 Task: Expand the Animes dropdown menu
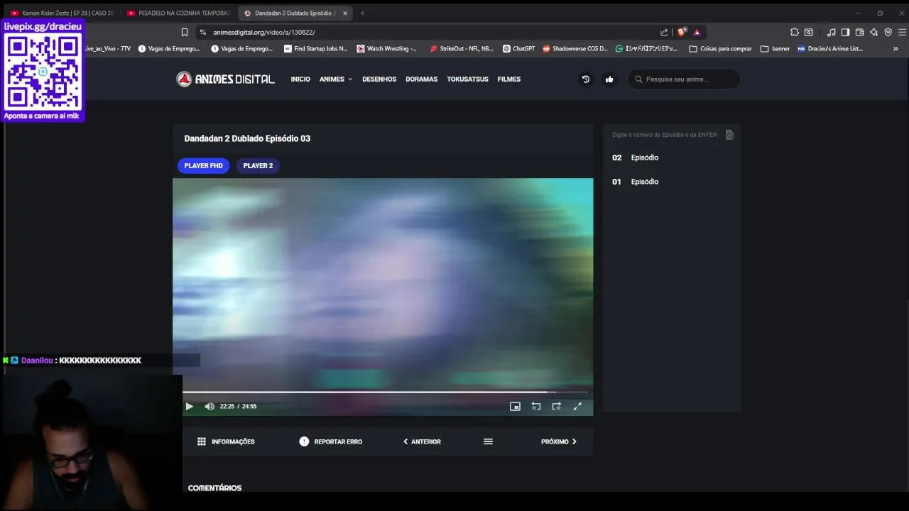point(336,79)
